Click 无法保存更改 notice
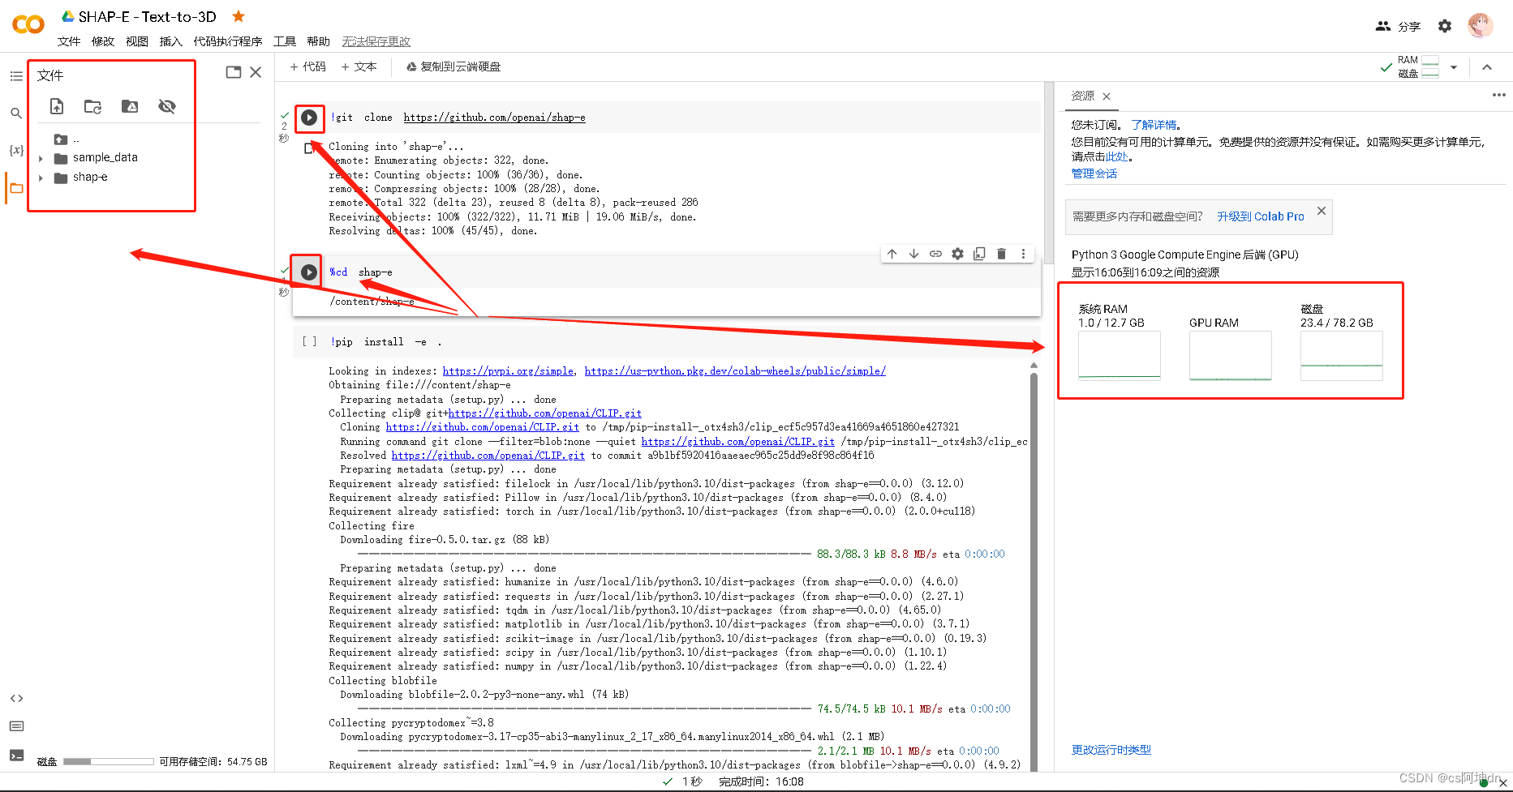The width and height of the screenshot is (1513, 792). 376,41
